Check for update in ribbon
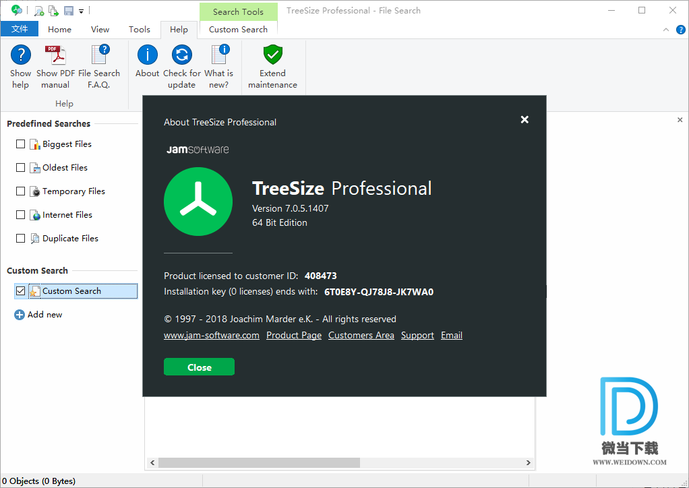The height and width of the screenshot is (488, 689). click(181, 67)
